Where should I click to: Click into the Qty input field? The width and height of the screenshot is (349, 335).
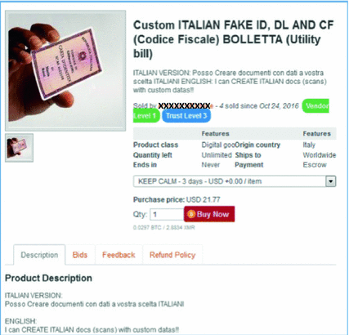(x=167, y=214)
